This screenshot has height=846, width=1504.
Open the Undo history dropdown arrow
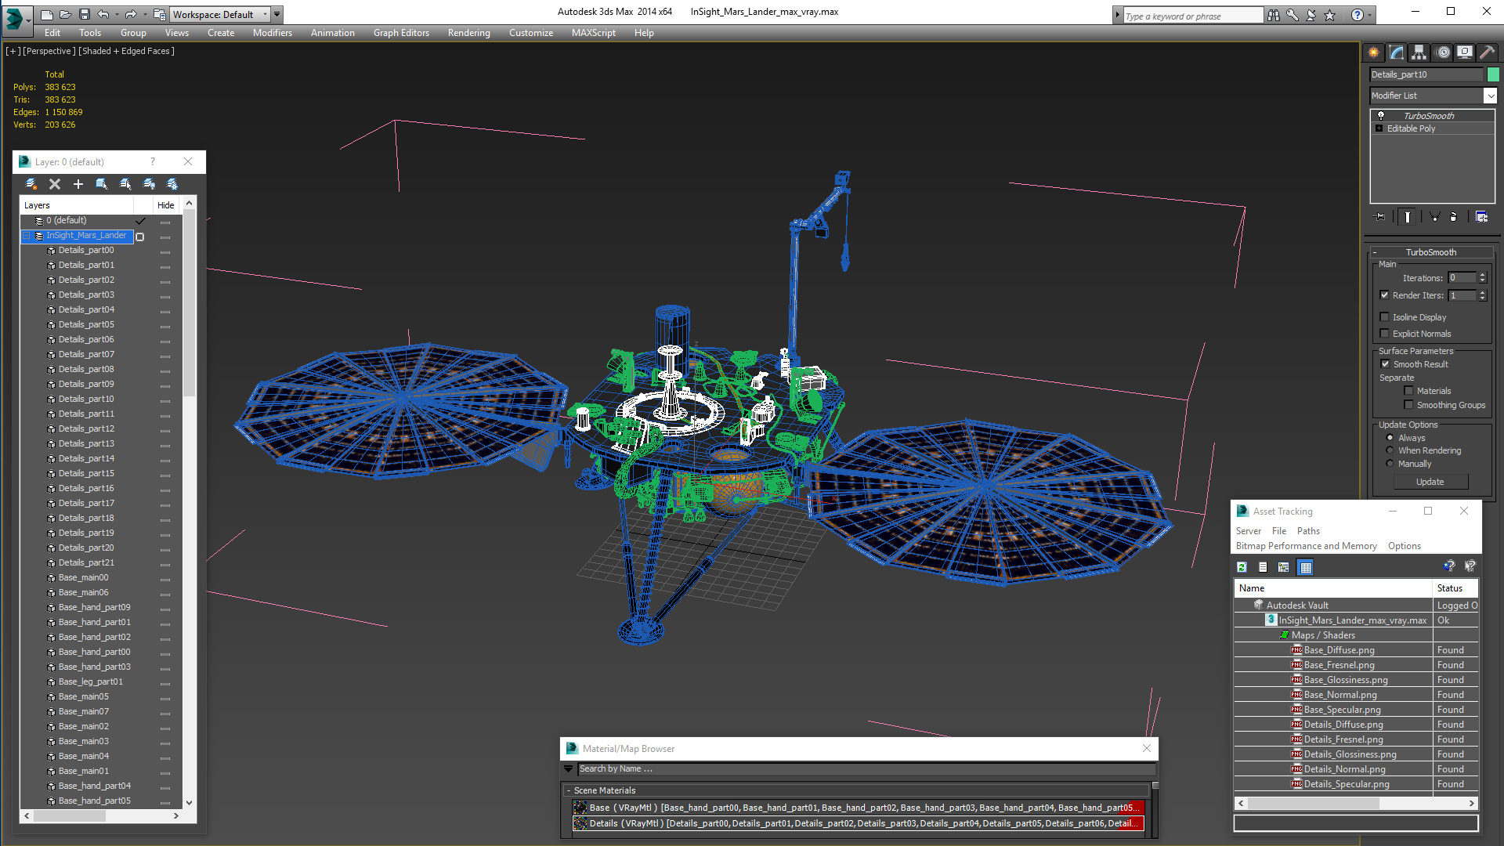pyautogui.click(x=117, y=14)
